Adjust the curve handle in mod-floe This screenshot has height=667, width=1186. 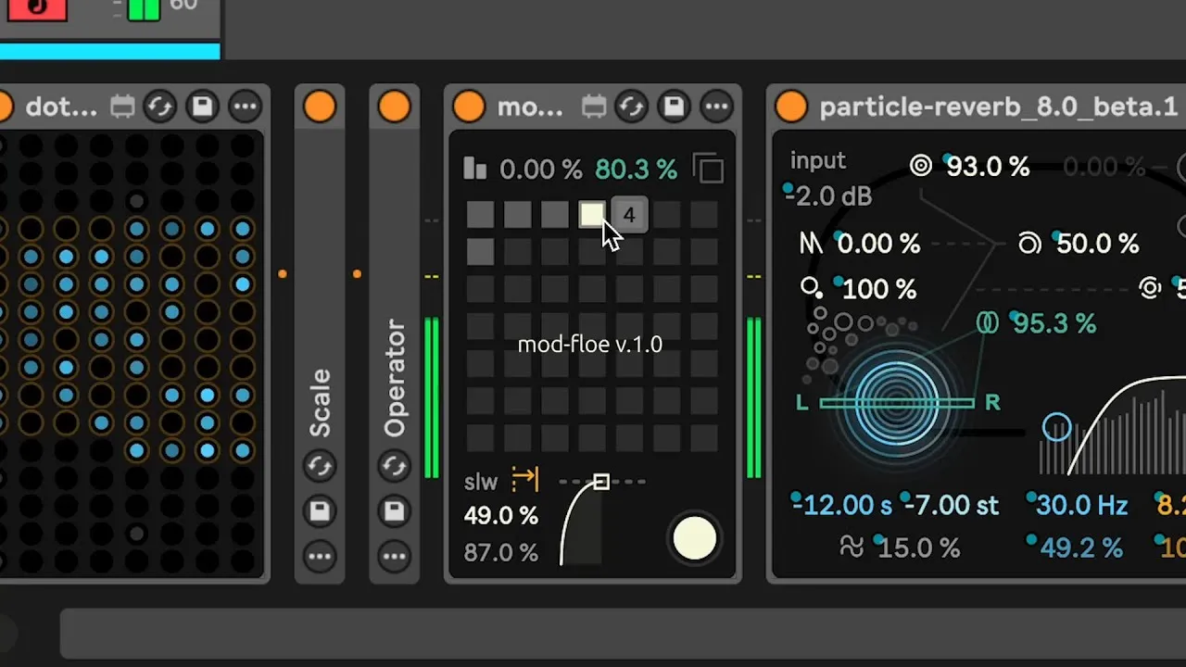click(x=601, y=482)
